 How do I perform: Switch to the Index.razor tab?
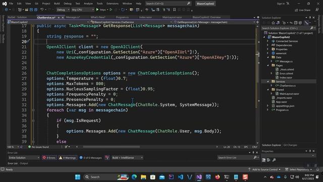(x=145, y=17)
